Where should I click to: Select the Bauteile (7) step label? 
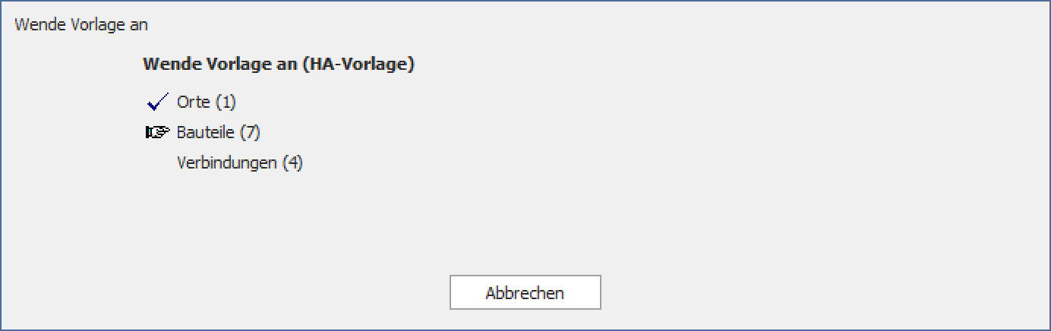219,133
